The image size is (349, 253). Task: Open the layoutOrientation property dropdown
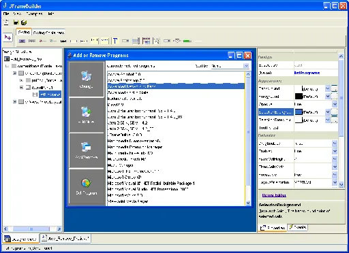pyautogui.click(x=335, y=182)
